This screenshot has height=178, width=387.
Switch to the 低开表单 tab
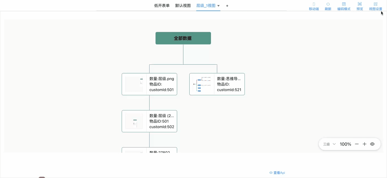coord(162,6)
